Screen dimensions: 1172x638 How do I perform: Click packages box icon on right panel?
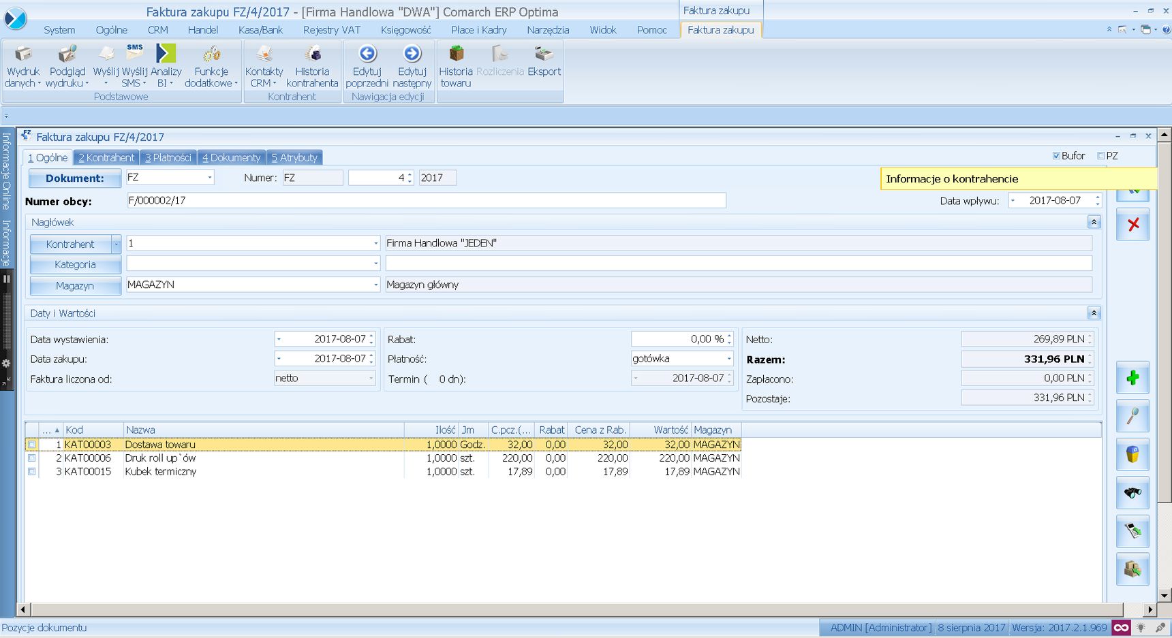[x=1132, y=569]
